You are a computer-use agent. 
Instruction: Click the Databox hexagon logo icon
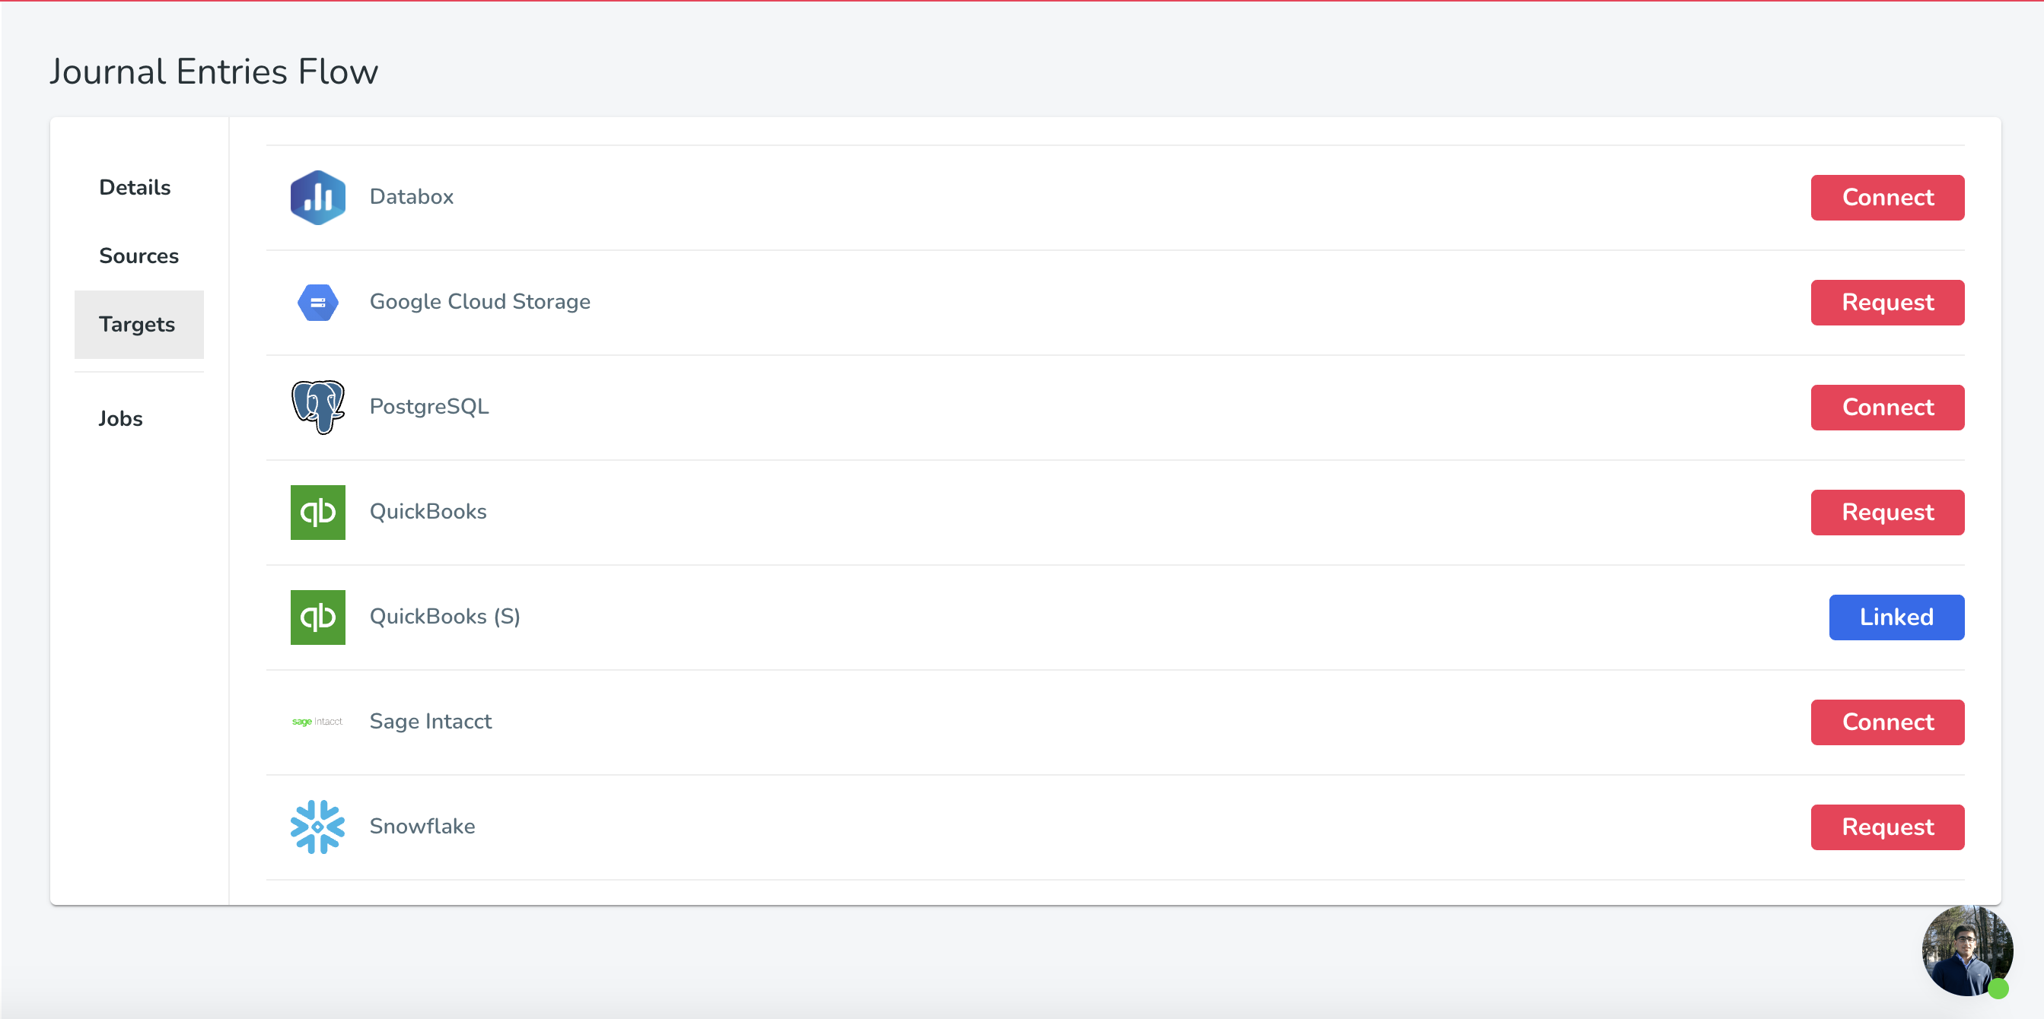pyautogui.click(x=317, y=198)
